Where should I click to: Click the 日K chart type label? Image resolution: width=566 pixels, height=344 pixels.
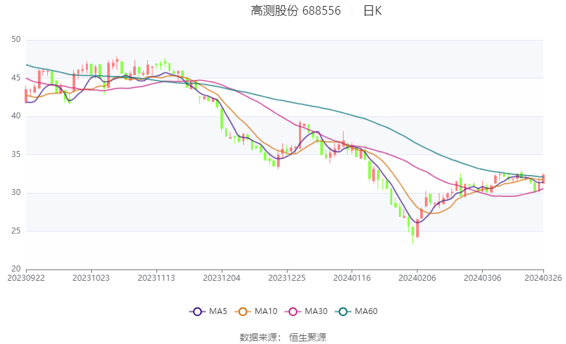(372, 11)
